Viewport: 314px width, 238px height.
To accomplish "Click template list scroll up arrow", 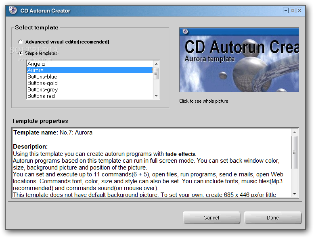I will 156,64.
